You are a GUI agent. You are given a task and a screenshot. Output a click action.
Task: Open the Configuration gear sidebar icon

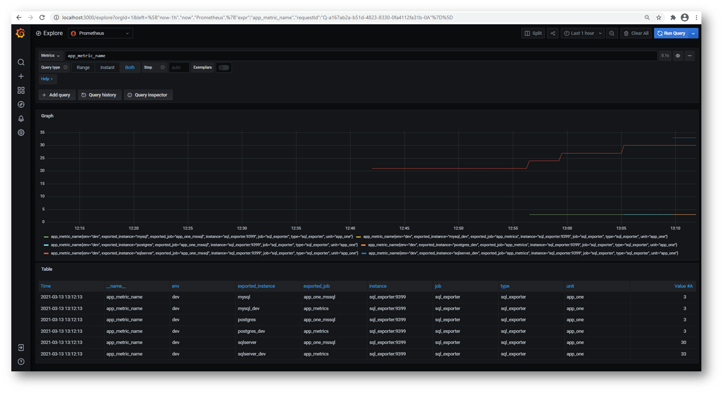click(21, 133)
